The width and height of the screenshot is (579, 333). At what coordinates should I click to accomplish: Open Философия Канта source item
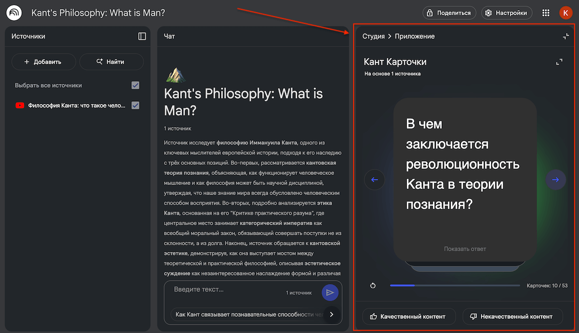77,106
